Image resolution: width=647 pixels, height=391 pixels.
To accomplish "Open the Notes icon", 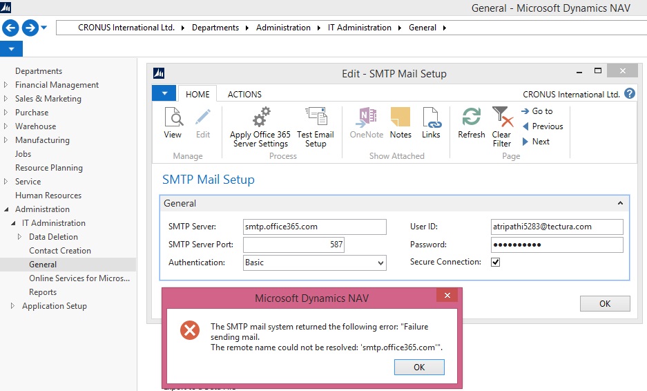I will (x=400, y=123).
